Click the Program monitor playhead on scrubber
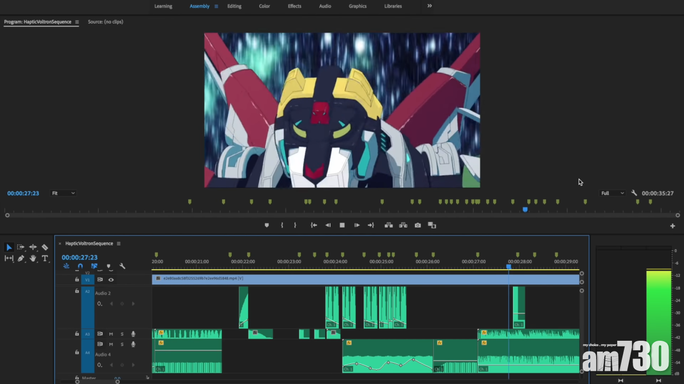The height and width of the screenshot is (384, 684). point(525,210)
